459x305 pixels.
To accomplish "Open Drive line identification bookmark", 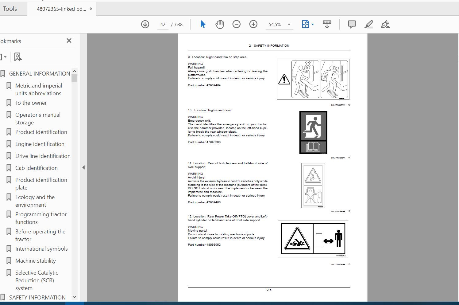I will point(43,156).
